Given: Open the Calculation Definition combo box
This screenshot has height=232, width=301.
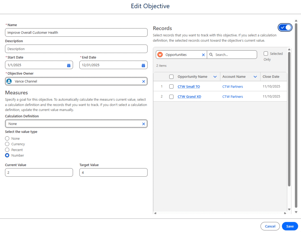Looking at the screenshot, I should coord(73,124).
